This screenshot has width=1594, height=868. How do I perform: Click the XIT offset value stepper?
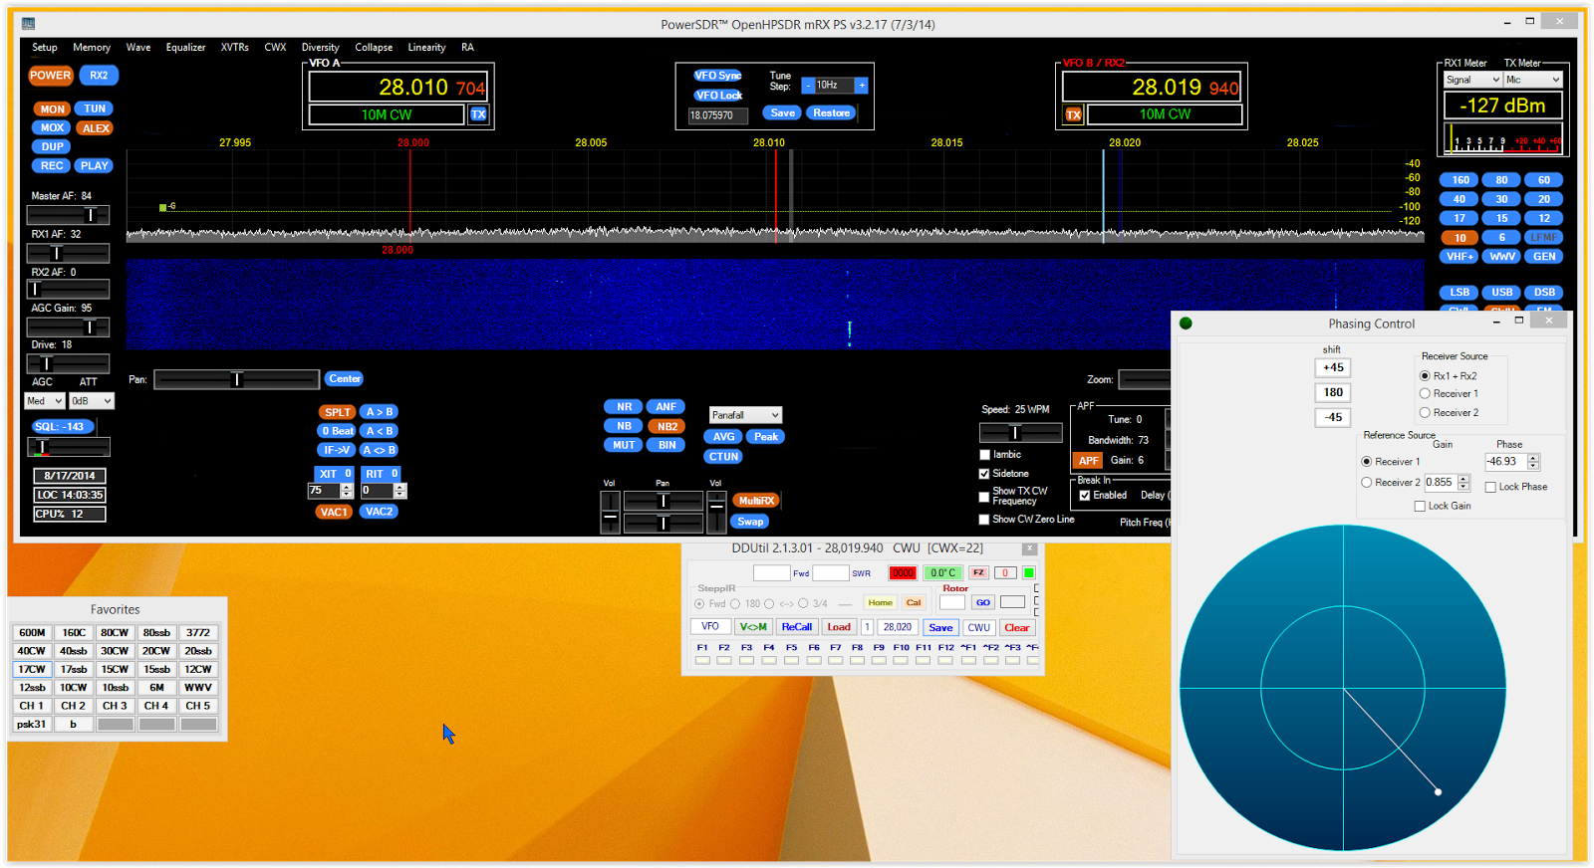(x=347, y=491)
